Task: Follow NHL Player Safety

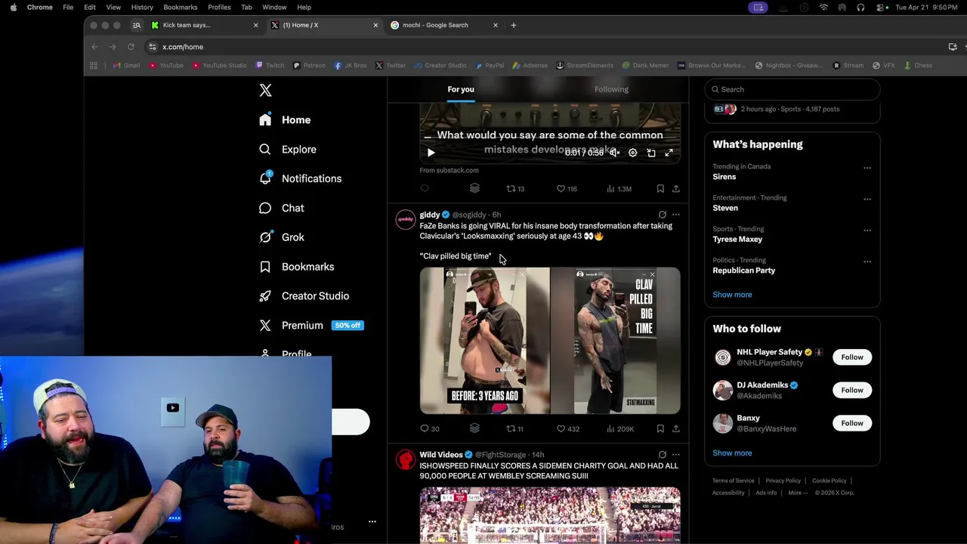Action: click(852, 357)
